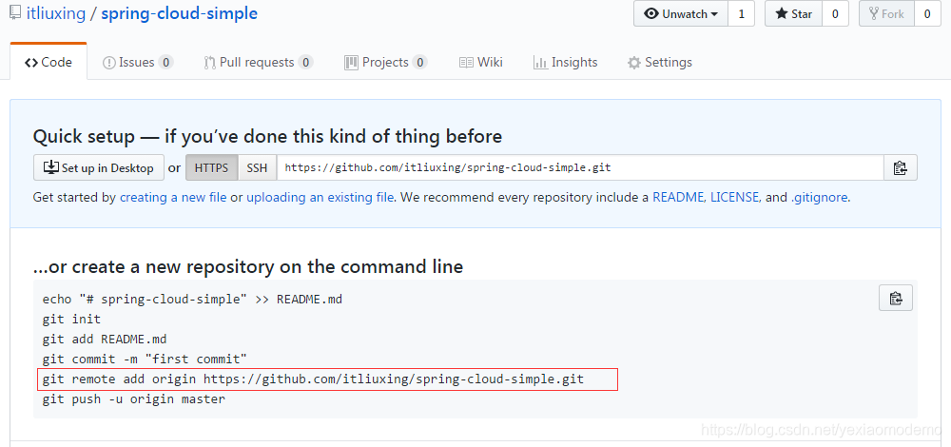Click the create a new repository heading

pos(248,266)
